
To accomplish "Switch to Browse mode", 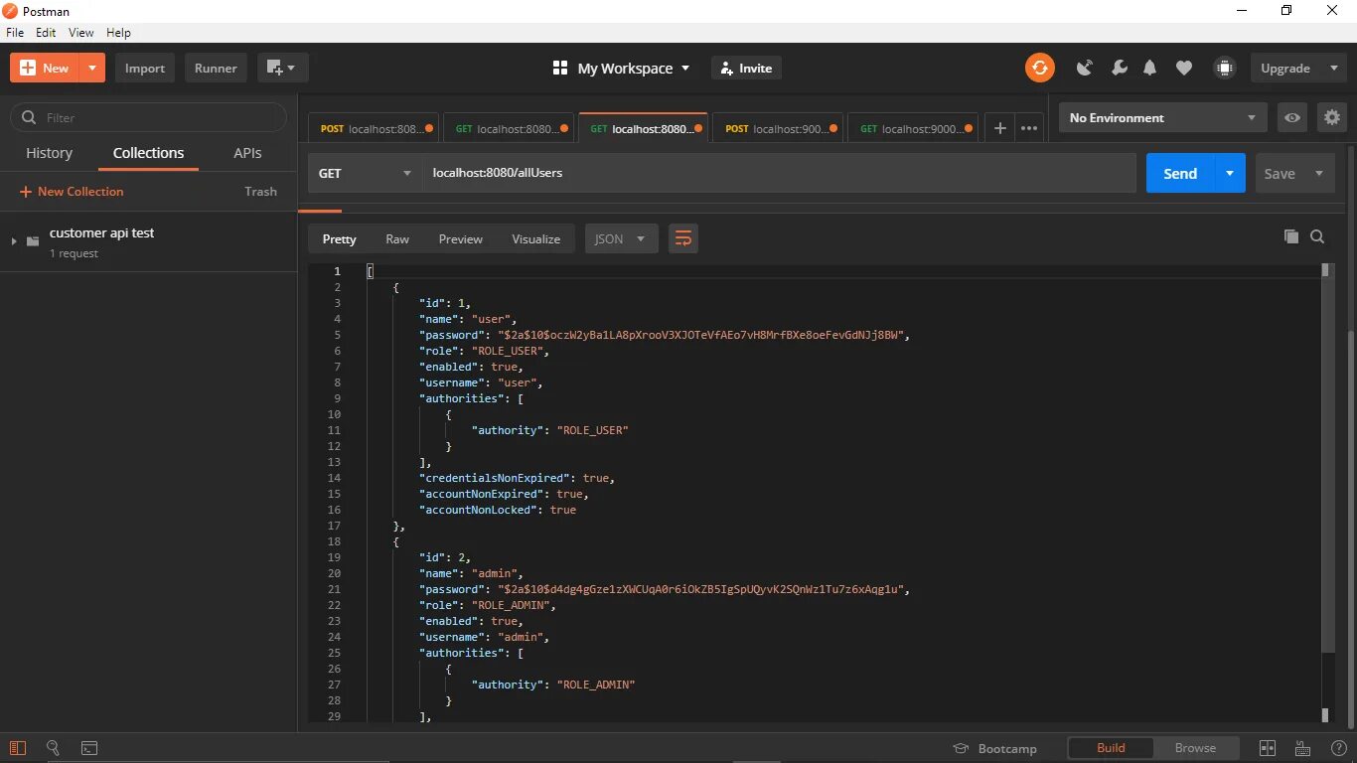I will [x=1195, y=748].
